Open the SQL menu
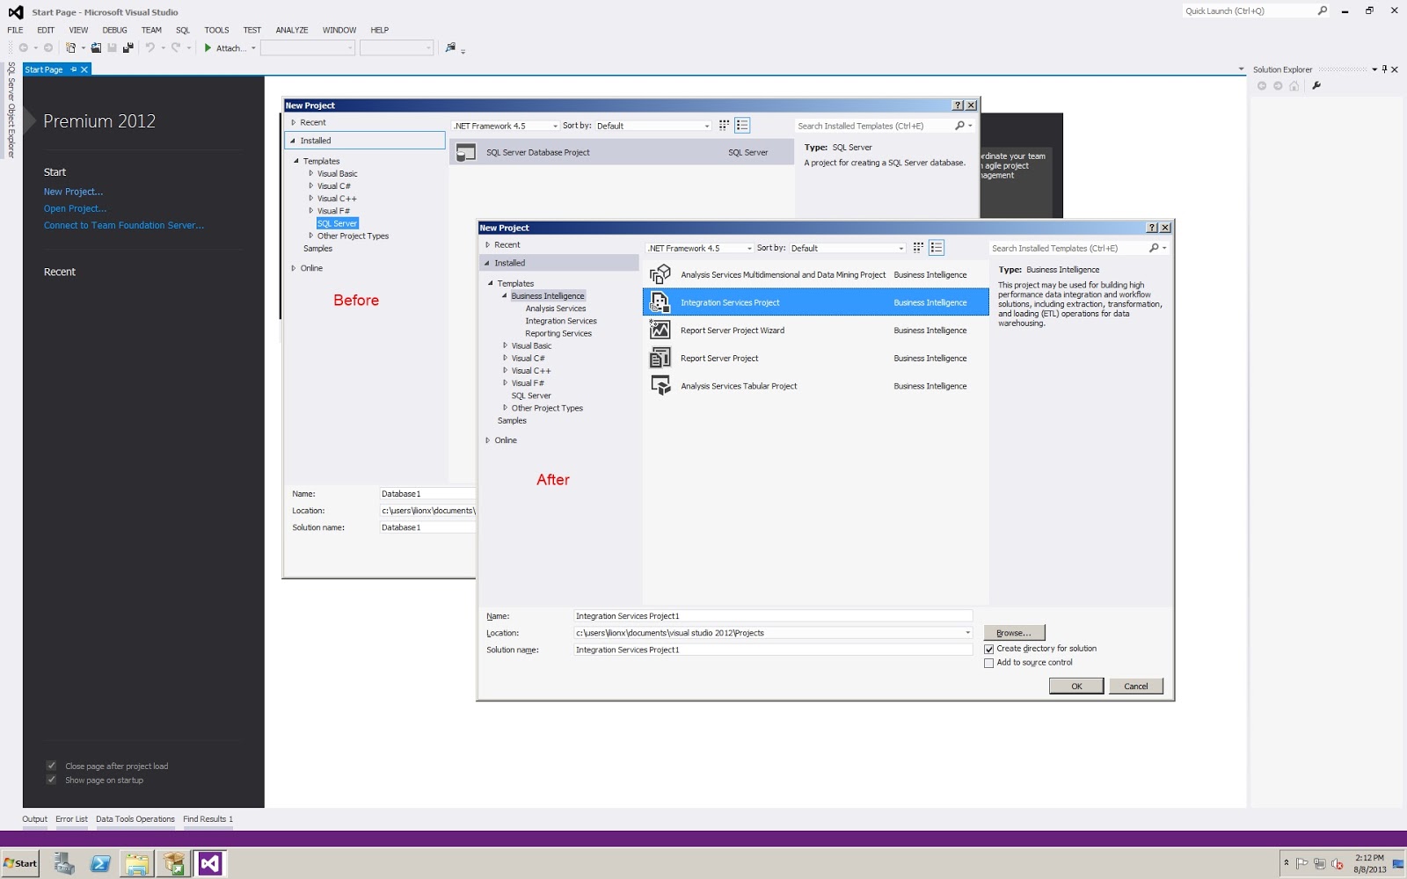 pyautogui.click(x=183, y=30)
